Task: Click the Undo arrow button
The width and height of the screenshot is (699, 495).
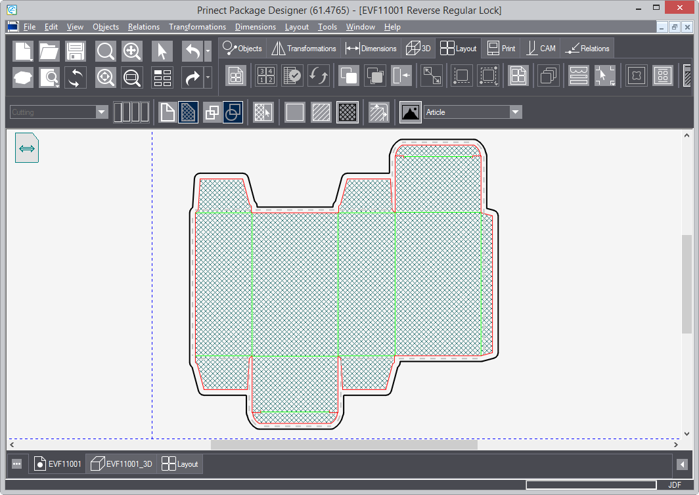Action: 191,51
